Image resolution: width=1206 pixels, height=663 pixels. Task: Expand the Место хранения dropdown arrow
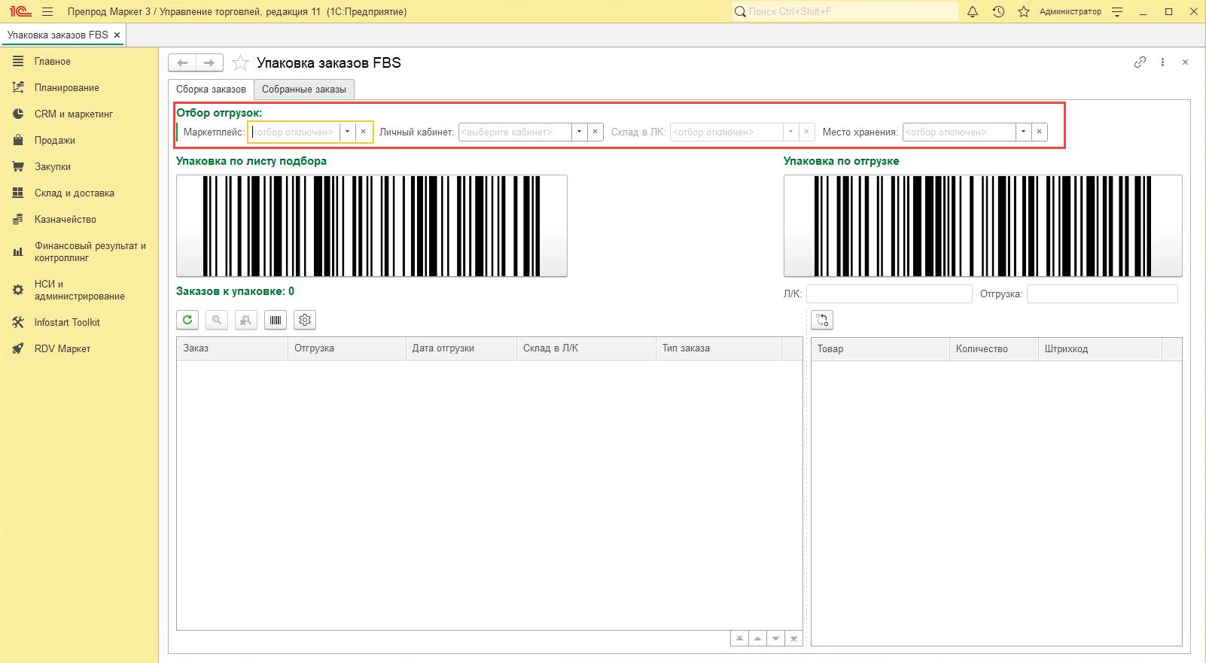point(1023,132)
